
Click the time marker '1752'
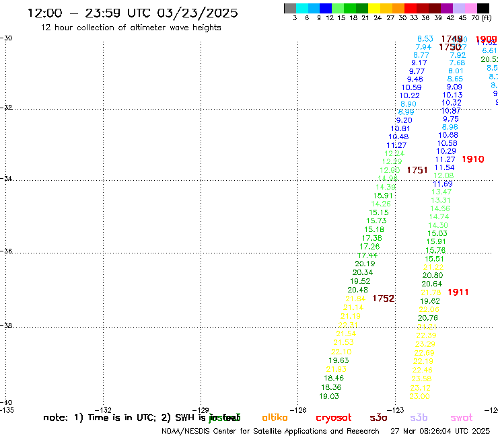(x=384, y=299)
